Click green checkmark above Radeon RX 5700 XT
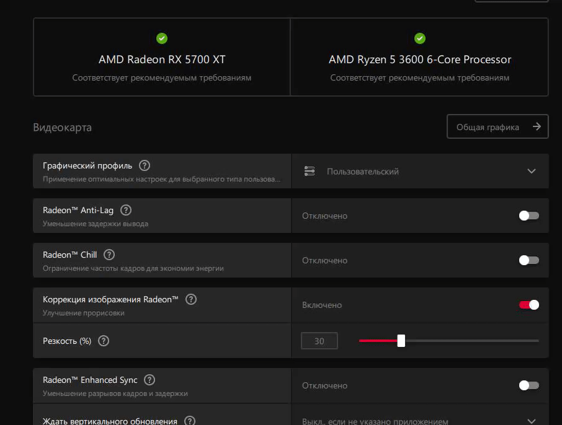This screenshot has width=562, height=425. coord(162,38)
